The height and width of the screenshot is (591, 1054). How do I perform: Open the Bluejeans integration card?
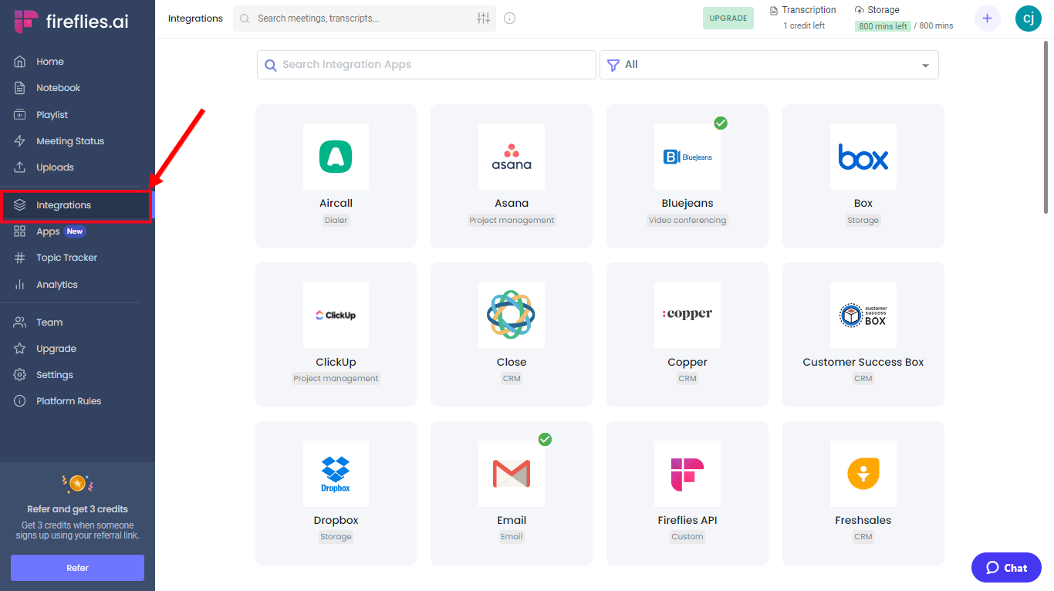pyautogui.click(x=687, y=176)
